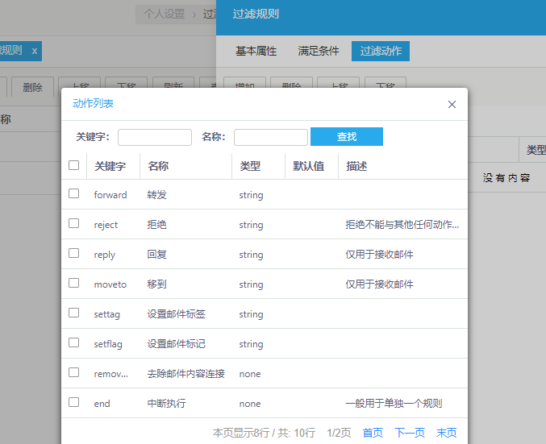Enable the moveto 移到 row checkbox
This screenshot has height=444, width=546.
[74, 284]
